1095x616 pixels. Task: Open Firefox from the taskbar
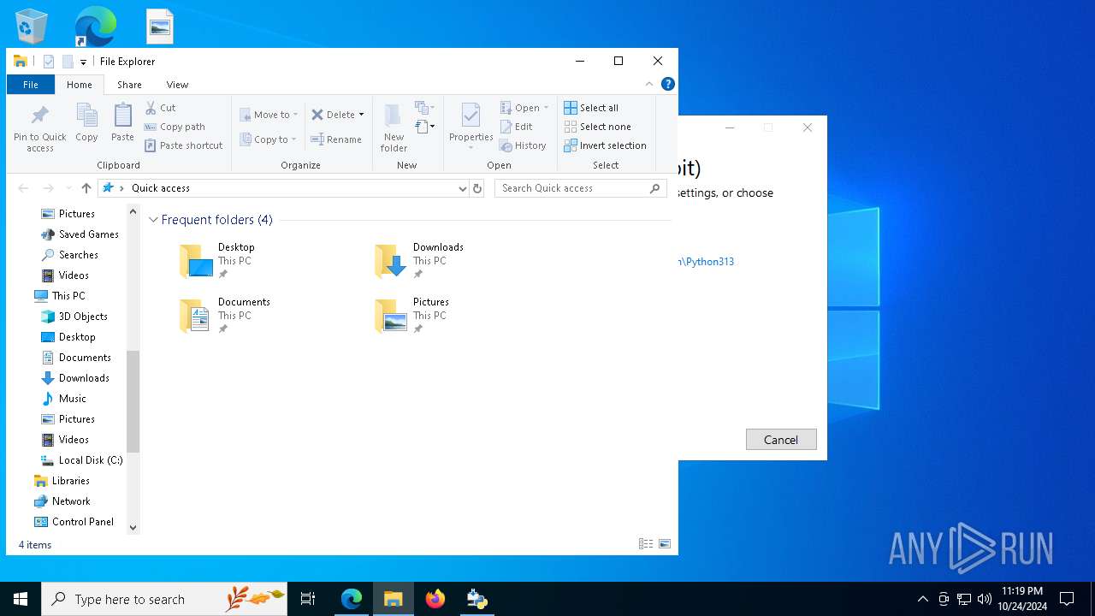(435, 599)
